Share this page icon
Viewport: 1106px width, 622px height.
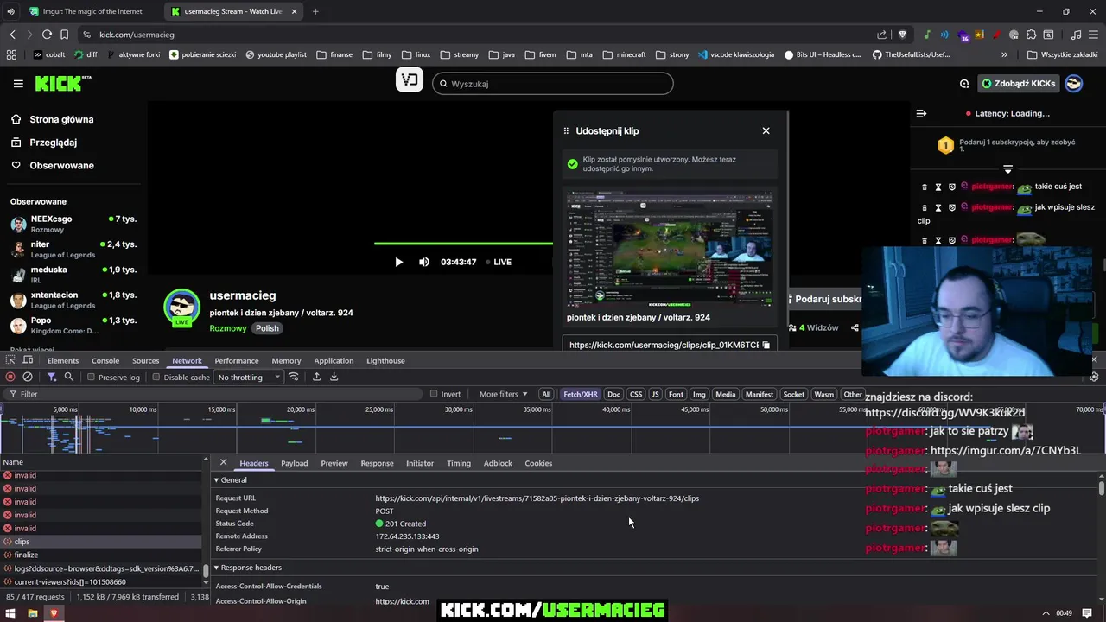pyautogui.click(x=881, y=35)
